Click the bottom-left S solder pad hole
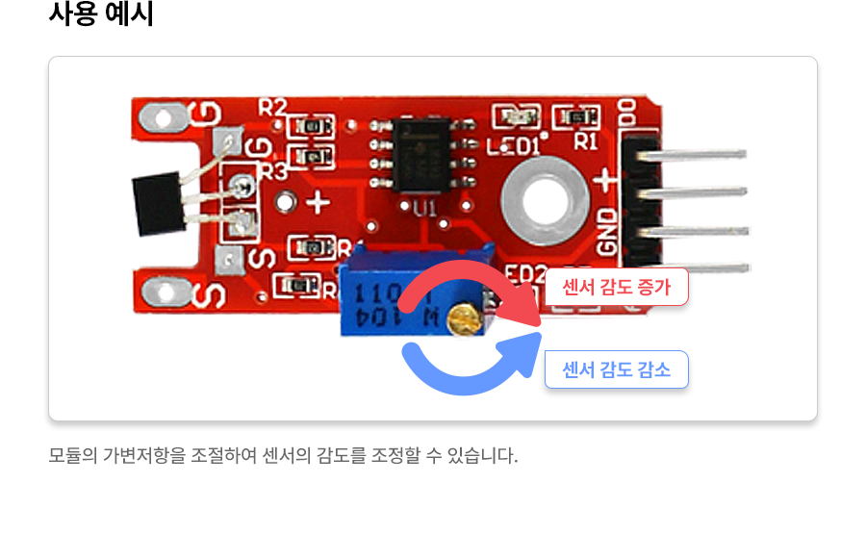Image resolution: width=866 pixels, height=559 pixels. pos(166,292)
